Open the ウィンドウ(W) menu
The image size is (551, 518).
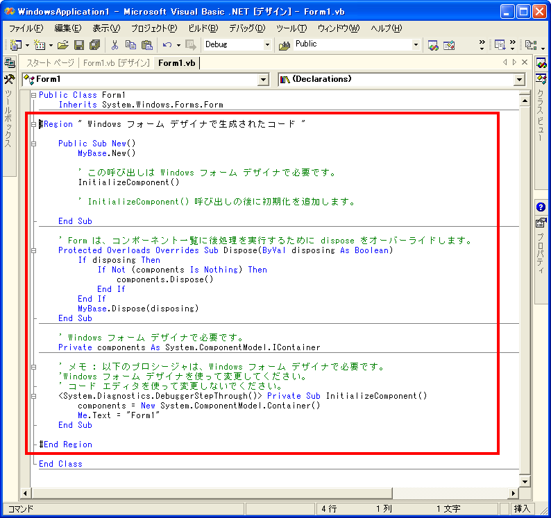pyautogui.click(x=339, y=28)
